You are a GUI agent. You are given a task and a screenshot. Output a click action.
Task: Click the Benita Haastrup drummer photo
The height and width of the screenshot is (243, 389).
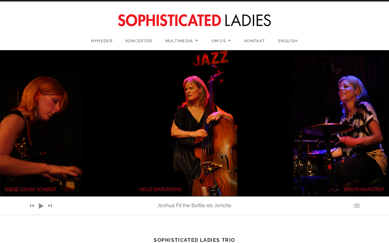click(340, 126)
